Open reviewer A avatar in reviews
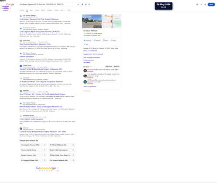 pyautogui.click(x=85, y=82)
